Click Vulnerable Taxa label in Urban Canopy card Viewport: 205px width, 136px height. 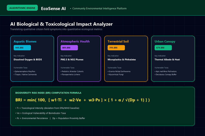(x=162, y=68)
